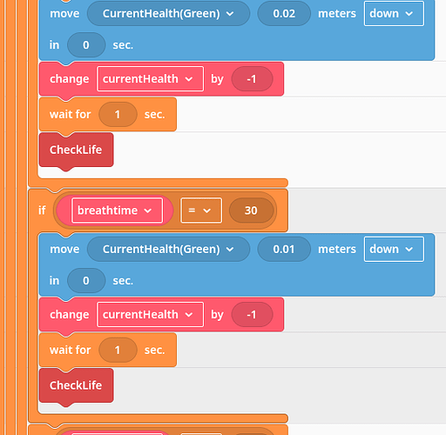Open the first move block's down direction dropdown
Viewport: 446px width, 435px height.
coord(394,14)
